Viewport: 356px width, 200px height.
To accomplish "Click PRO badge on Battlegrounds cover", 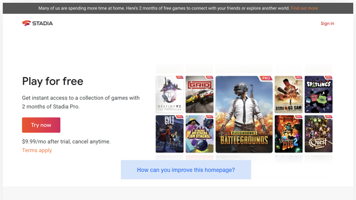I will (266, 78).
